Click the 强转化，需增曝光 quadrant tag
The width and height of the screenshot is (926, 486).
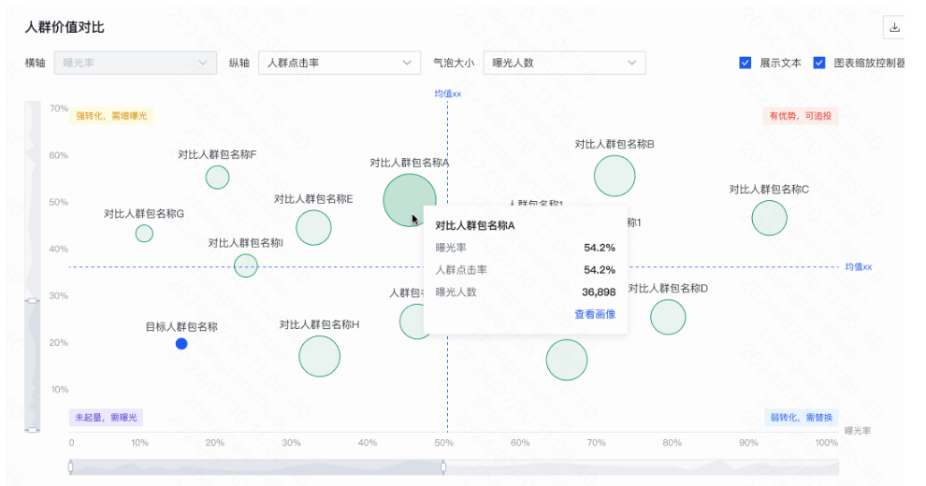point(111,116)
